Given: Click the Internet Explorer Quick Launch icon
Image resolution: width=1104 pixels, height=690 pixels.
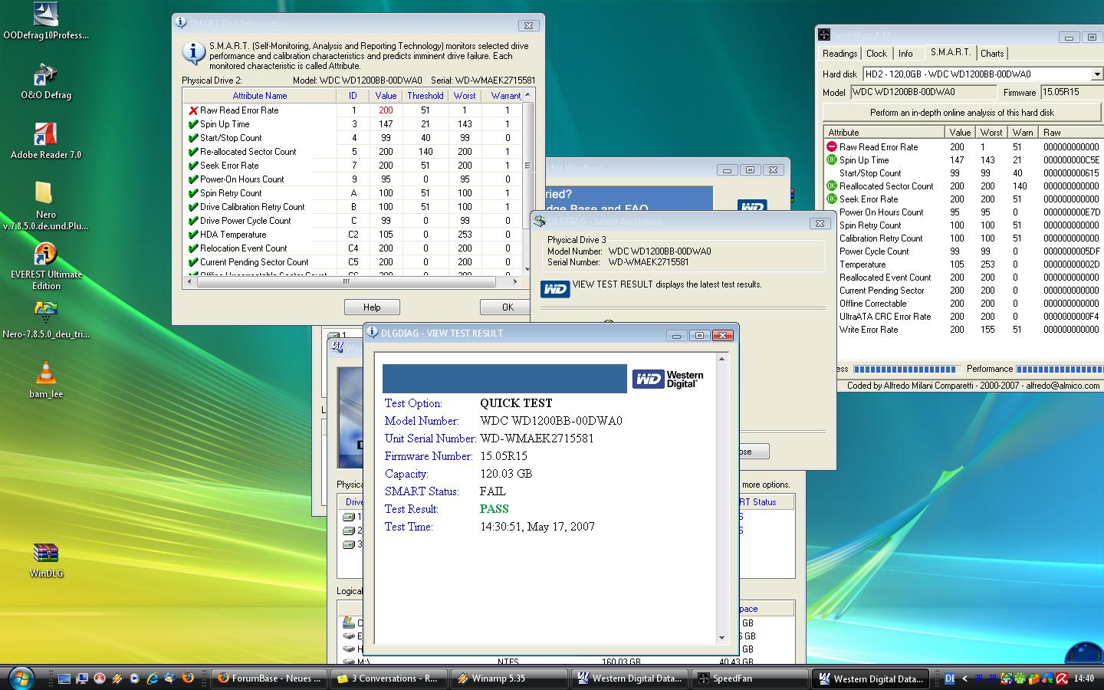Looking at the screenshot, I should click(x=153, y=678).
